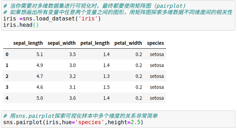Click sepal_width value 3.0
The width and height of the screenshot is (237, 128).
(x=72, y=65)
